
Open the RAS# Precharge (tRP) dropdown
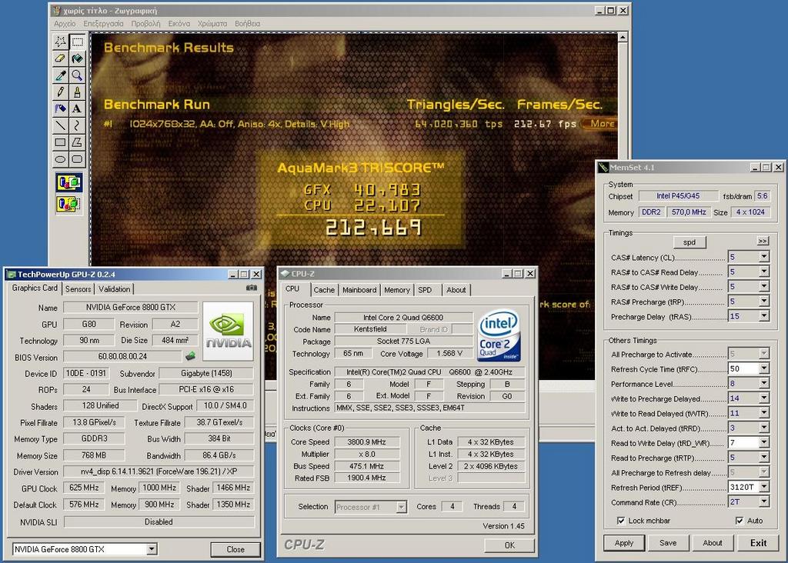(764, 301)
